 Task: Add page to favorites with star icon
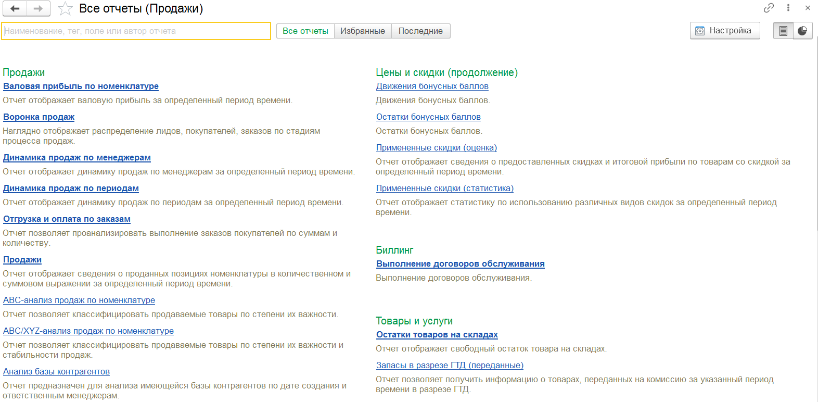click(x=65, y=8)
